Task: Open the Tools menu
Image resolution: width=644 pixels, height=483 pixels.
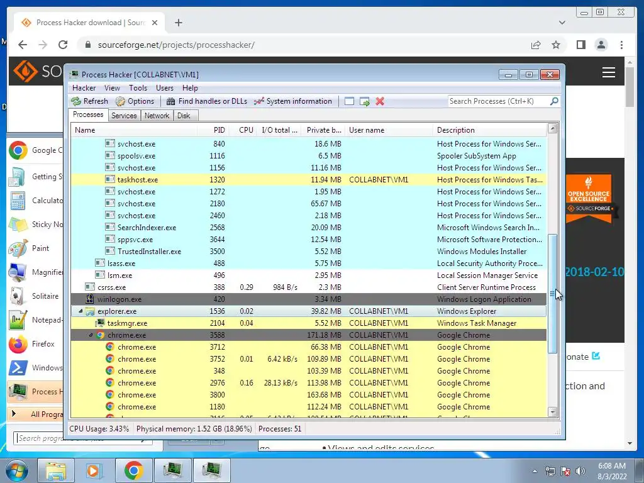Action: (138, 88)
